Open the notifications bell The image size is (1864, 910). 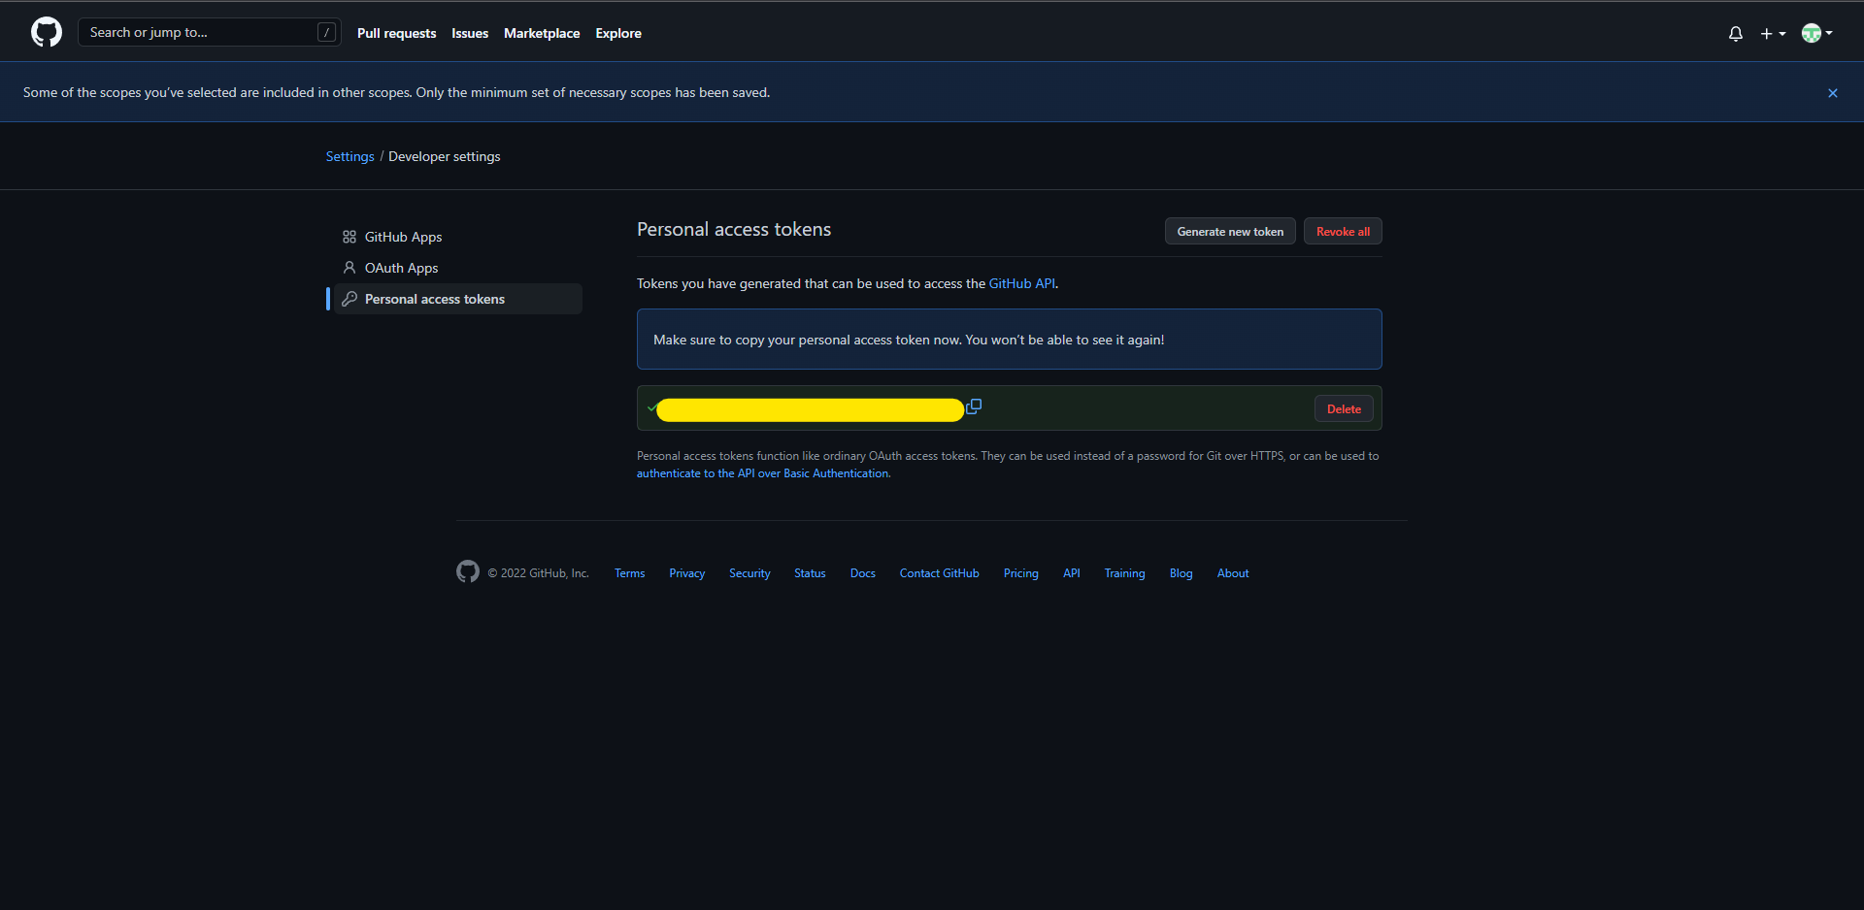[x=1736, y=34]
